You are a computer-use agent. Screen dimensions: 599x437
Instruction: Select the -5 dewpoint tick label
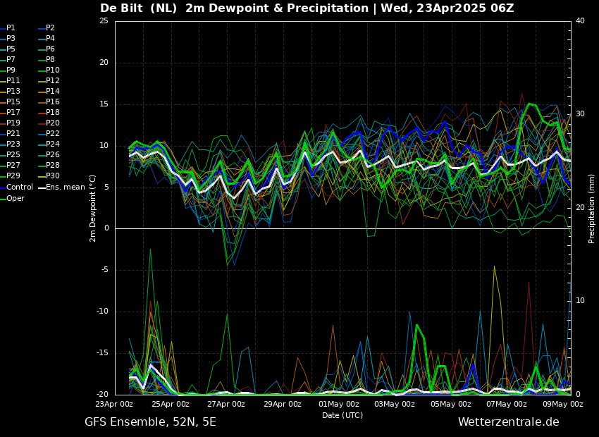[x=105, y=270]
